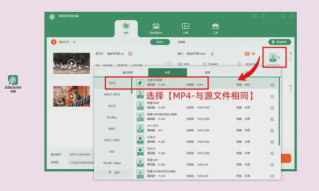Click the save path C:\Users field
319x191 pixels.
tap(81, 163)
